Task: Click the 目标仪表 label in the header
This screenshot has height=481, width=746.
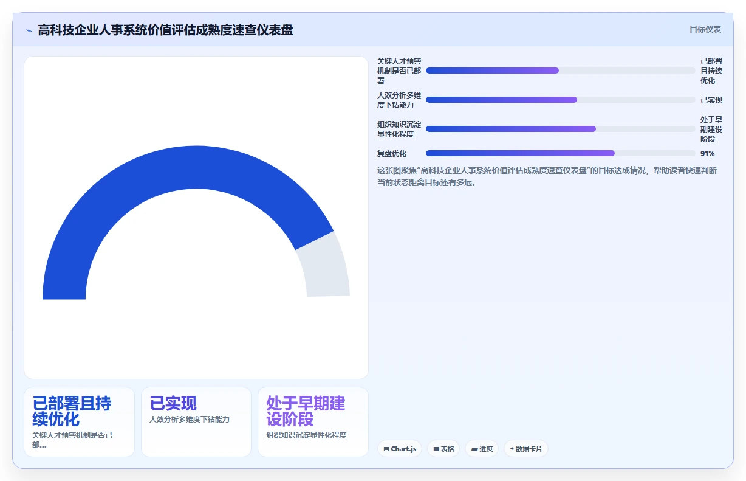Action: (x=705, y=29)
